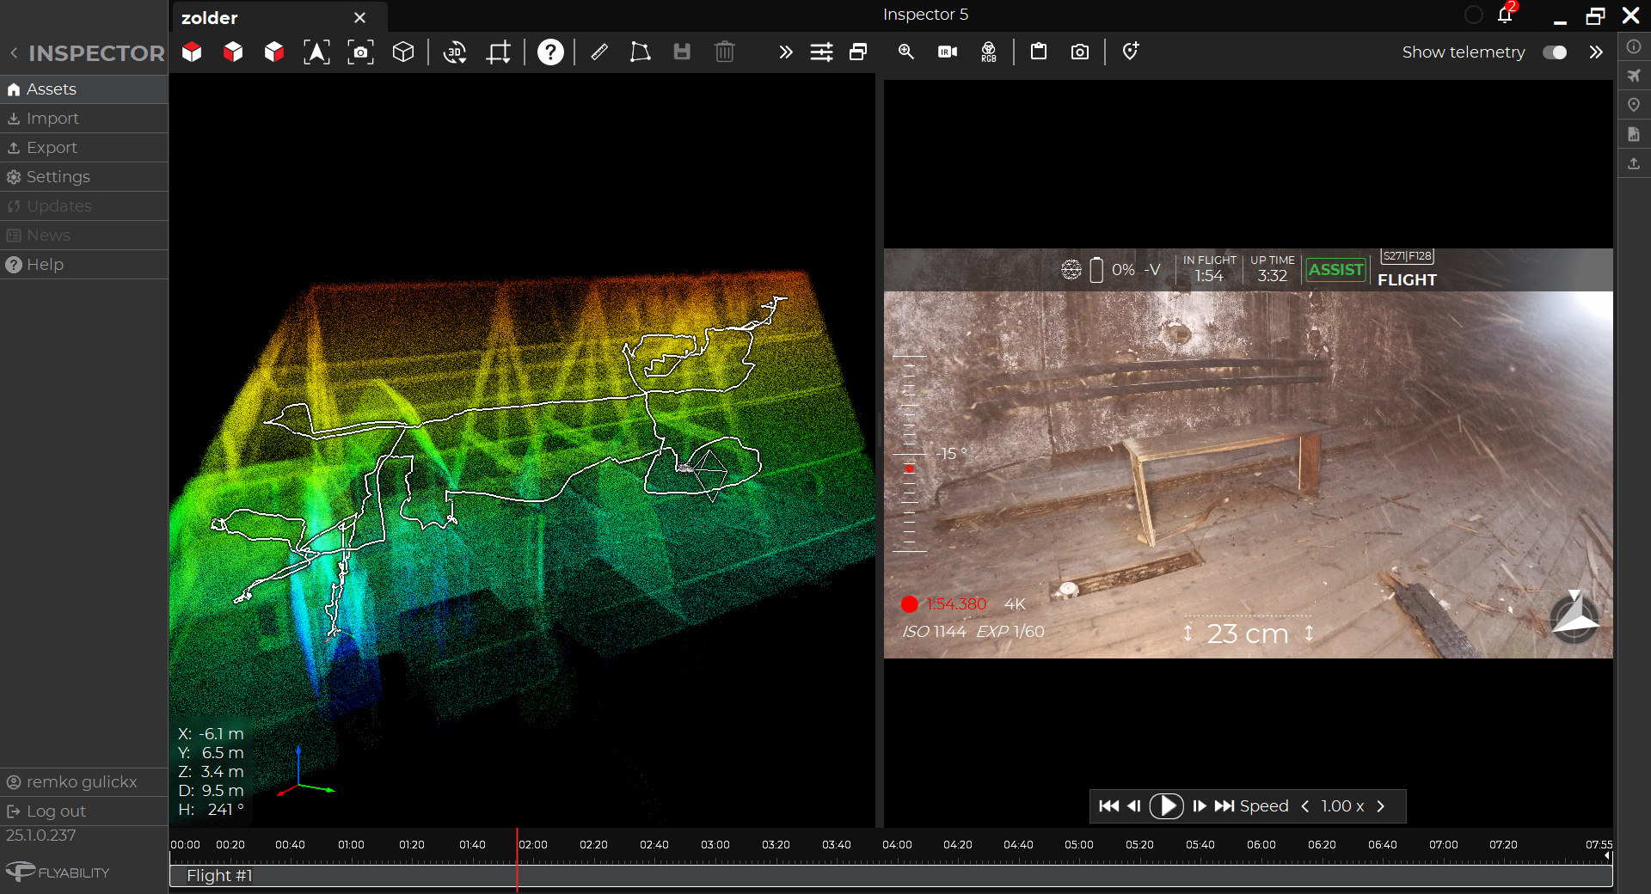Click the RGB color channels icon
The height and width of the screenshot is (894, 1651).
(989, 52)
